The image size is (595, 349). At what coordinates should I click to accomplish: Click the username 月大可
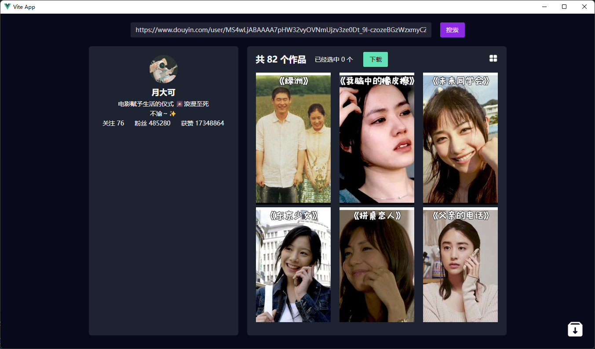coord(164,92)
